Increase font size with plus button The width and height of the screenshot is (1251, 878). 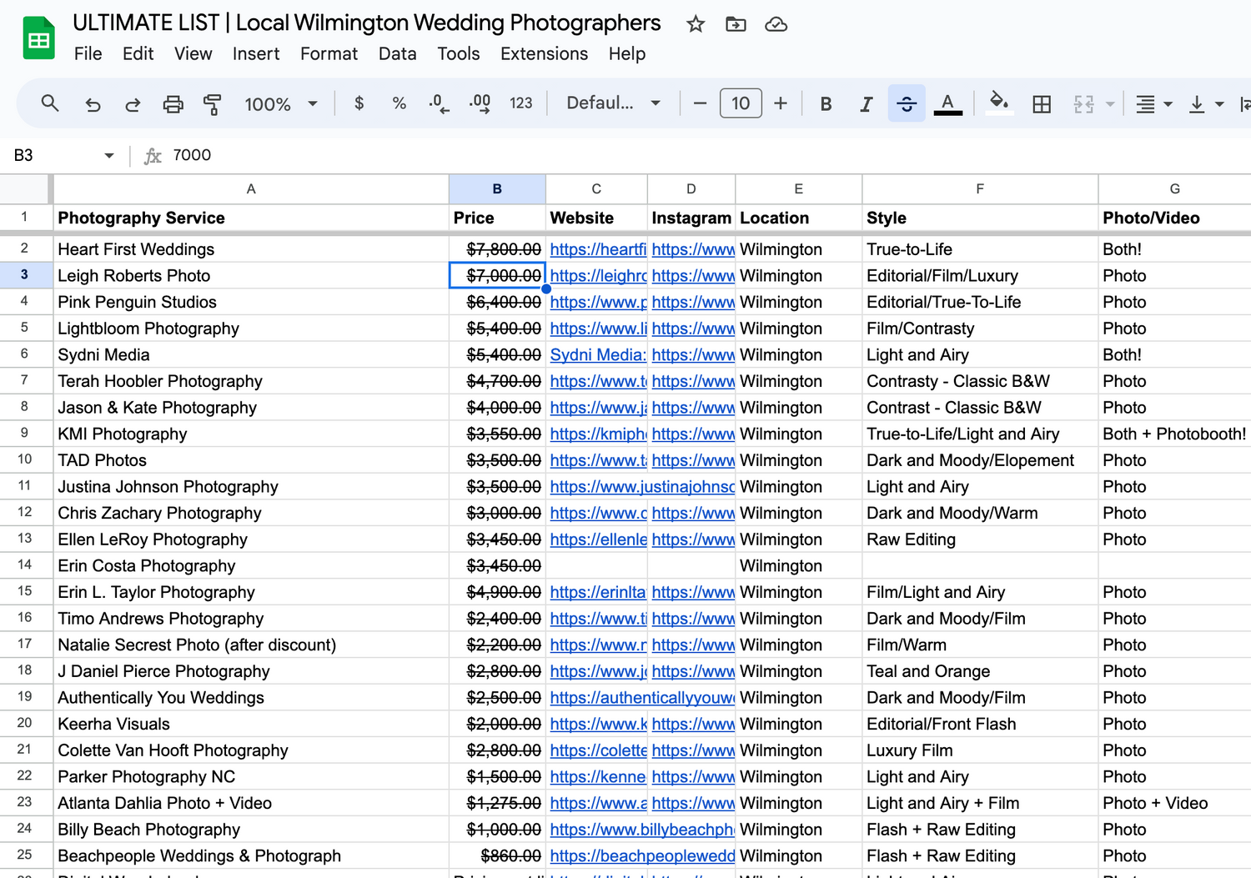point(781,103)
